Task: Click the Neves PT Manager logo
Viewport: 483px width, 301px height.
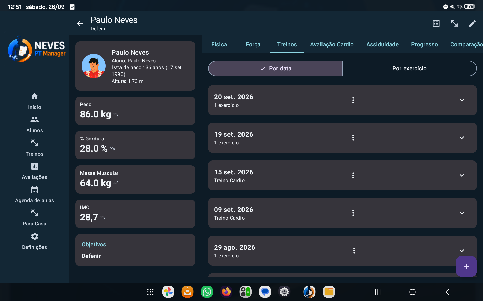Action: click(37, 49)
